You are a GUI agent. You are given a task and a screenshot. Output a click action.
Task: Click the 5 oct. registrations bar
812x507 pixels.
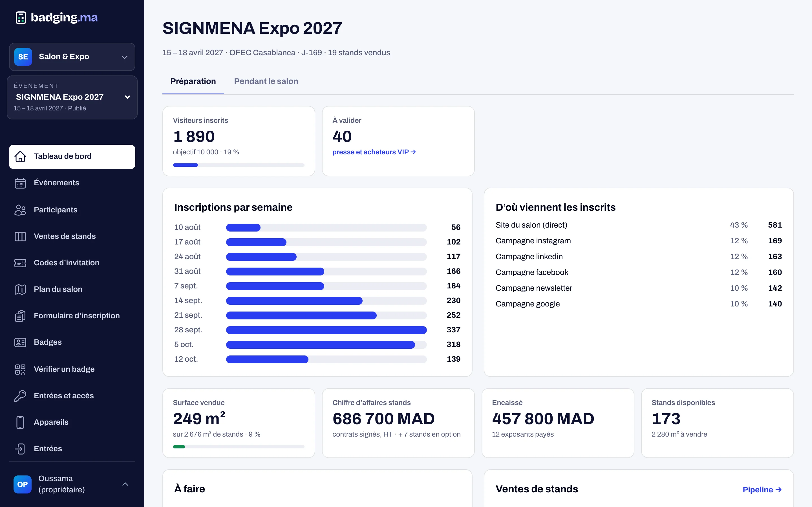pyautogui.click(x=326, y=345)
